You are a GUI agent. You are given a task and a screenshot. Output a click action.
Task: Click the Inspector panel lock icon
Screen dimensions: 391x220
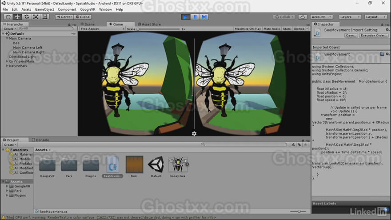click(x=382, y=24)
